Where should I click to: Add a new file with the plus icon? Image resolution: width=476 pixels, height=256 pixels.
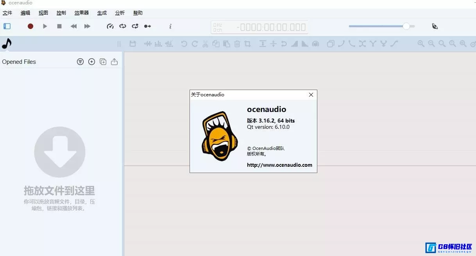coord(91,61)
